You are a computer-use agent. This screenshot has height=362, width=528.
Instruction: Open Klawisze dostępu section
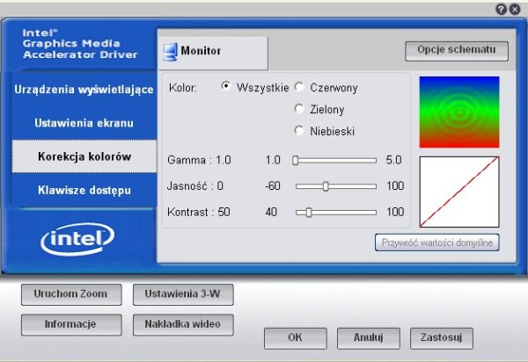(84, 191)
